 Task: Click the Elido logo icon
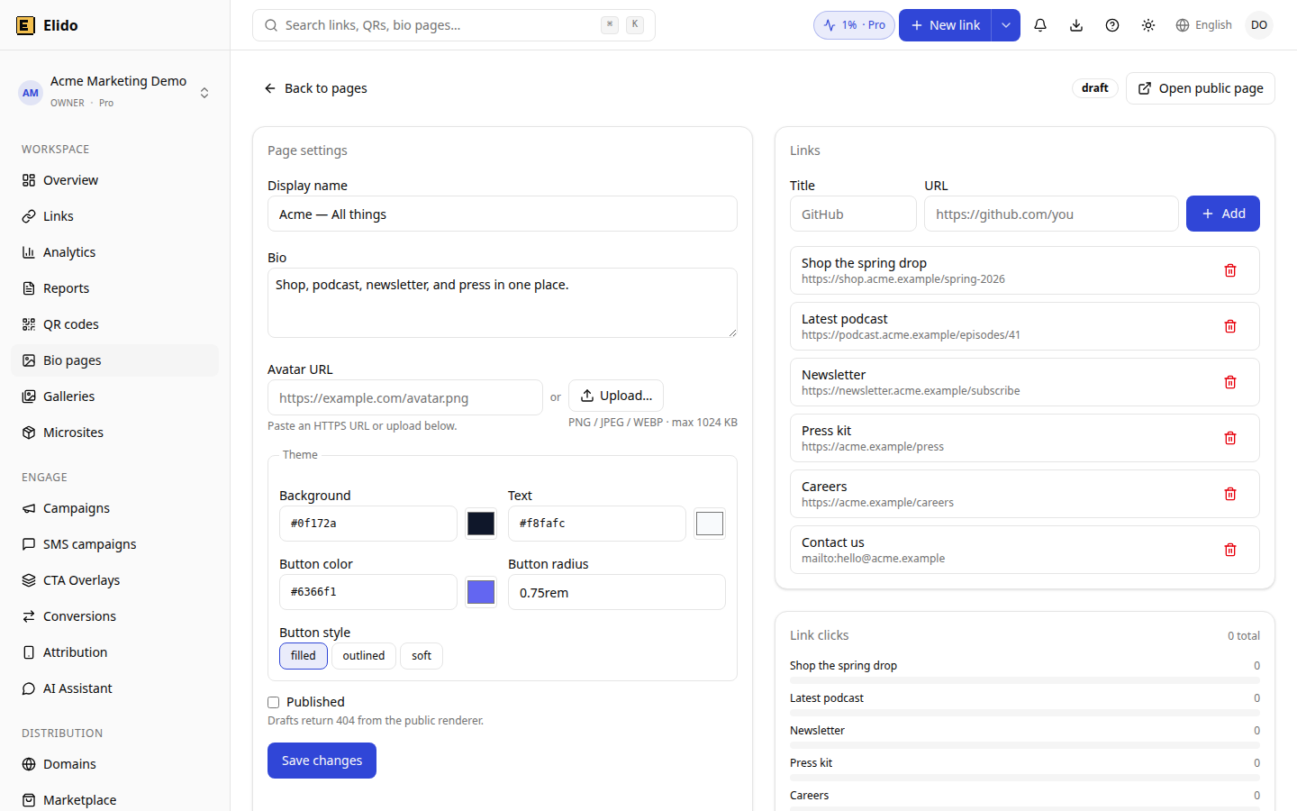click(25, 25)
